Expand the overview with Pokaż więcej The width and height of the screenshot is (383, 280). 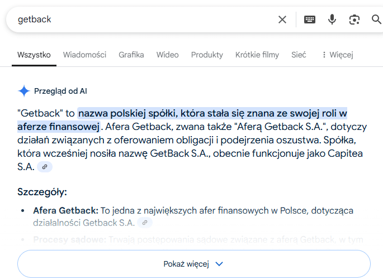193,264
